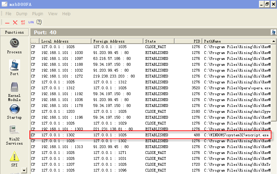Image resolution: width=277 pixels, height=174 pixels.
Task: Select foreign address 219.238.233.203 : 80
Action: point(114,76)
